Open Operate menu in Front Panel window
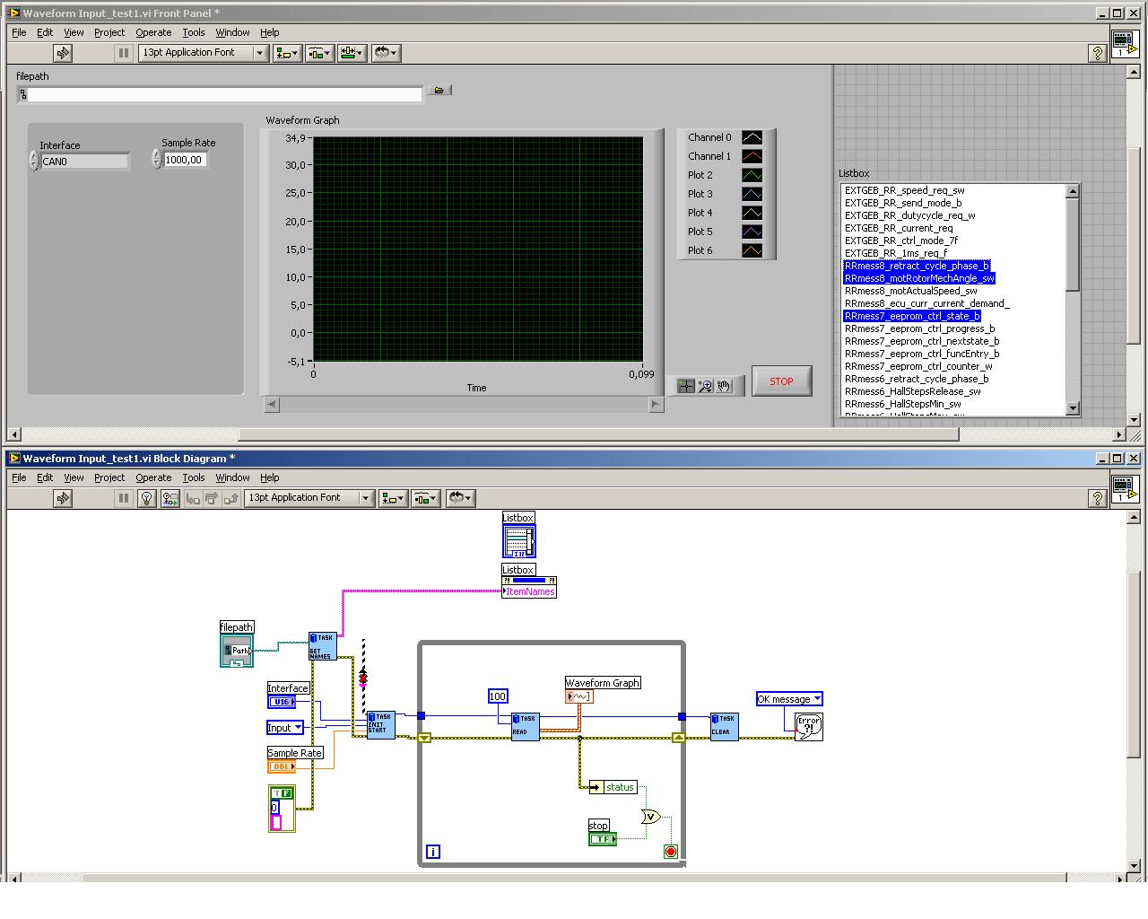This screenshot has height=919, width=1148. click(153, 32)
